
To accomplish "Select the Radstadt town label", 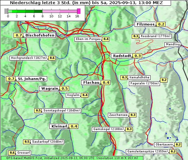I will pos(121,56).
